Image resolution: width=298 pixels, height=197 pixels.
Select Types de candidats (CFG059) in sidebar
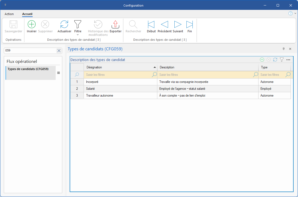point(30,73)
